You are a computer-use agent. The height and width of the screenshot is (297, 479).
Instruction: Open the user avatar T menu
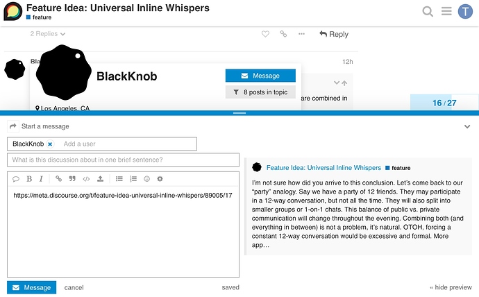pos(465,12)
